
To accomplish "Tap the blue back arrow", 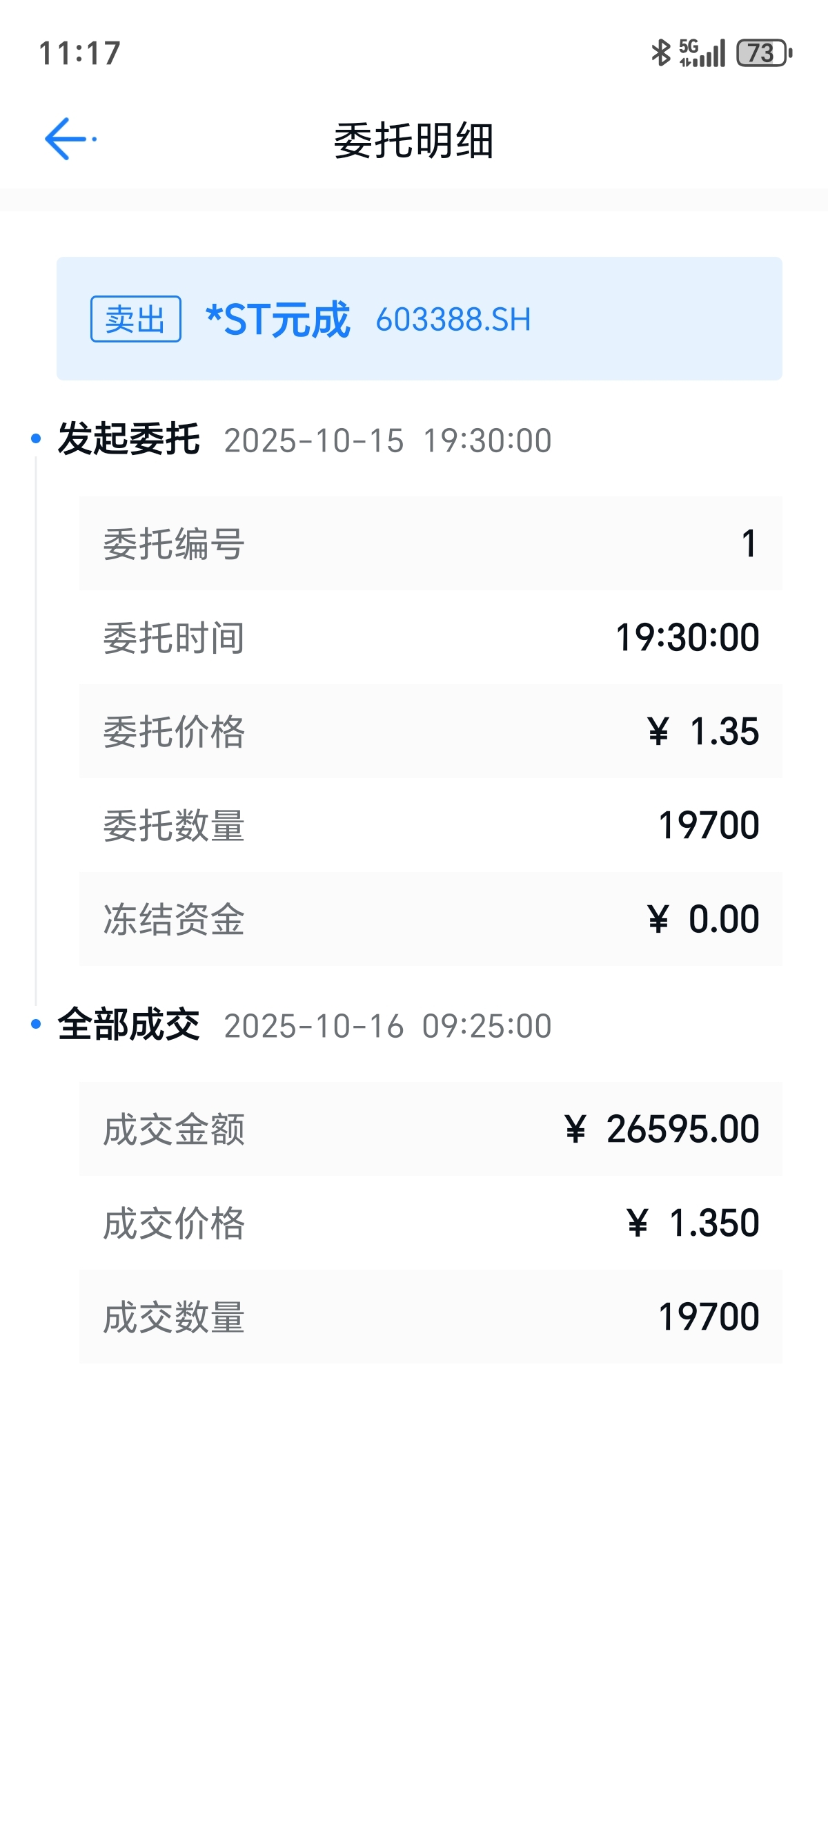I will [66, 139].
